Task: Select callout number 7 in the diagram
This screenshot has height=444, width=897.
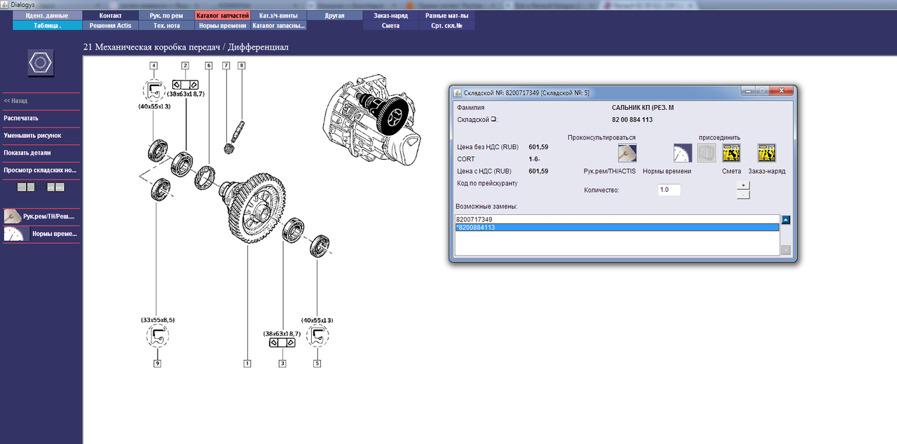Action: click(x=226, y=66)
